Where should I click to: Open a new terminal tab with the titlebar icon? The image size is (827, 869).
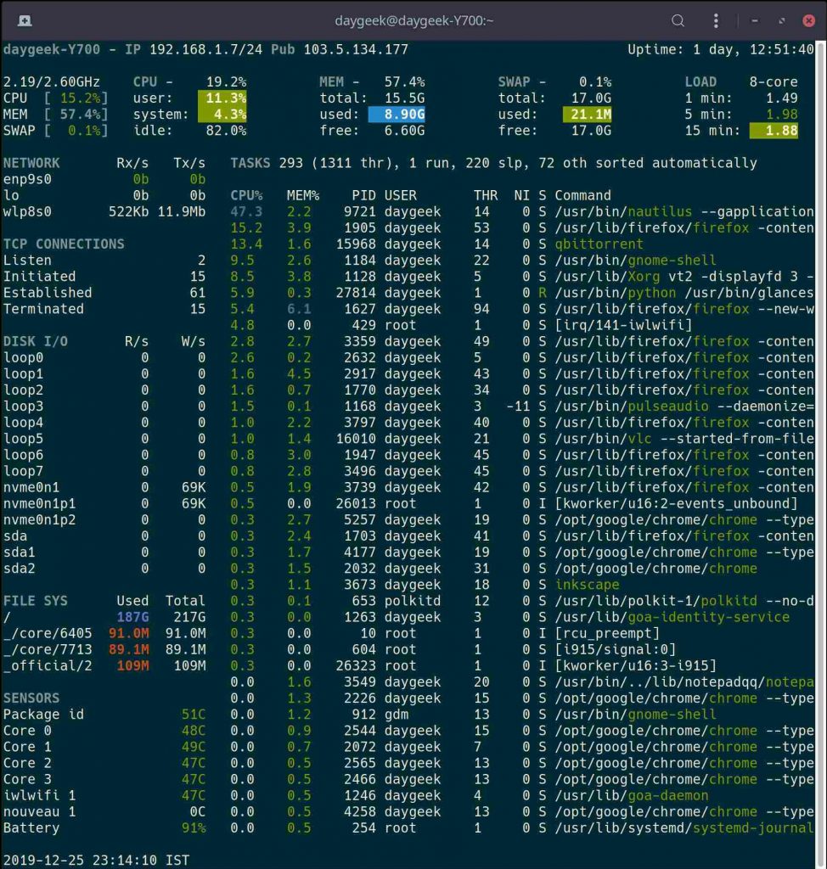pyautogui.click(x=25, y=20)
